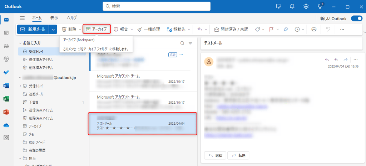Launch Word from the sidebar

[6, 85]
